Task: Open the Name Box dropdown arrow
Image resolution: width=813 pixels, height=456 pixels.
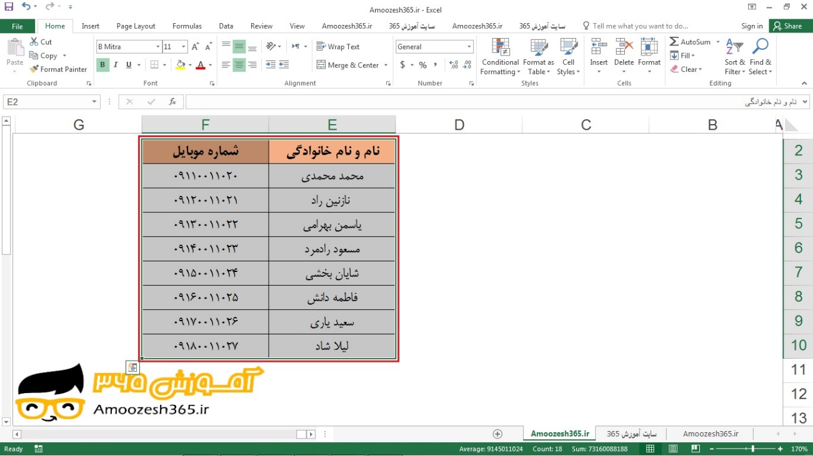Action: point(94,102)
